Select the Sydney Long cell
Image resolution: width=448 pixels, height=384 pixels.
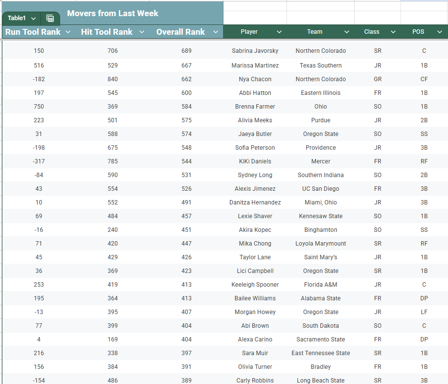coord(255,175)
